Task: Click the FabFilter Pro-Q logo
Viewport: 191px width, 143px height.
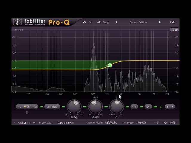Action: pos(41,22)
